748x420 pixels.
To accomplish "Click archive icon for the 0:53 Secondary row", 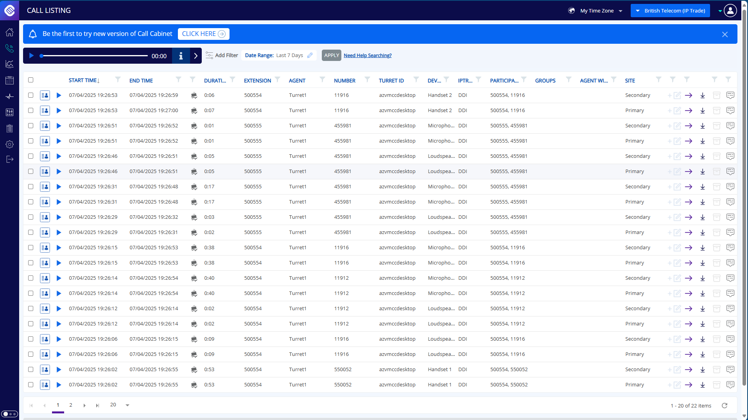I will pyautogui.click(x=716, y=370).
